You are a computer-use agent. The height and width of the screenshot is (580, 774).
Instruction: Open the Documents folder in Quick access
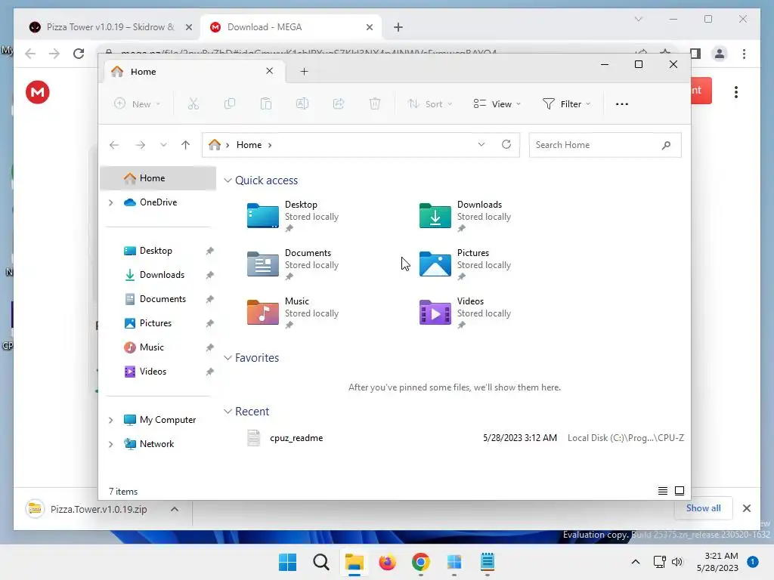(x=293, y=264)
